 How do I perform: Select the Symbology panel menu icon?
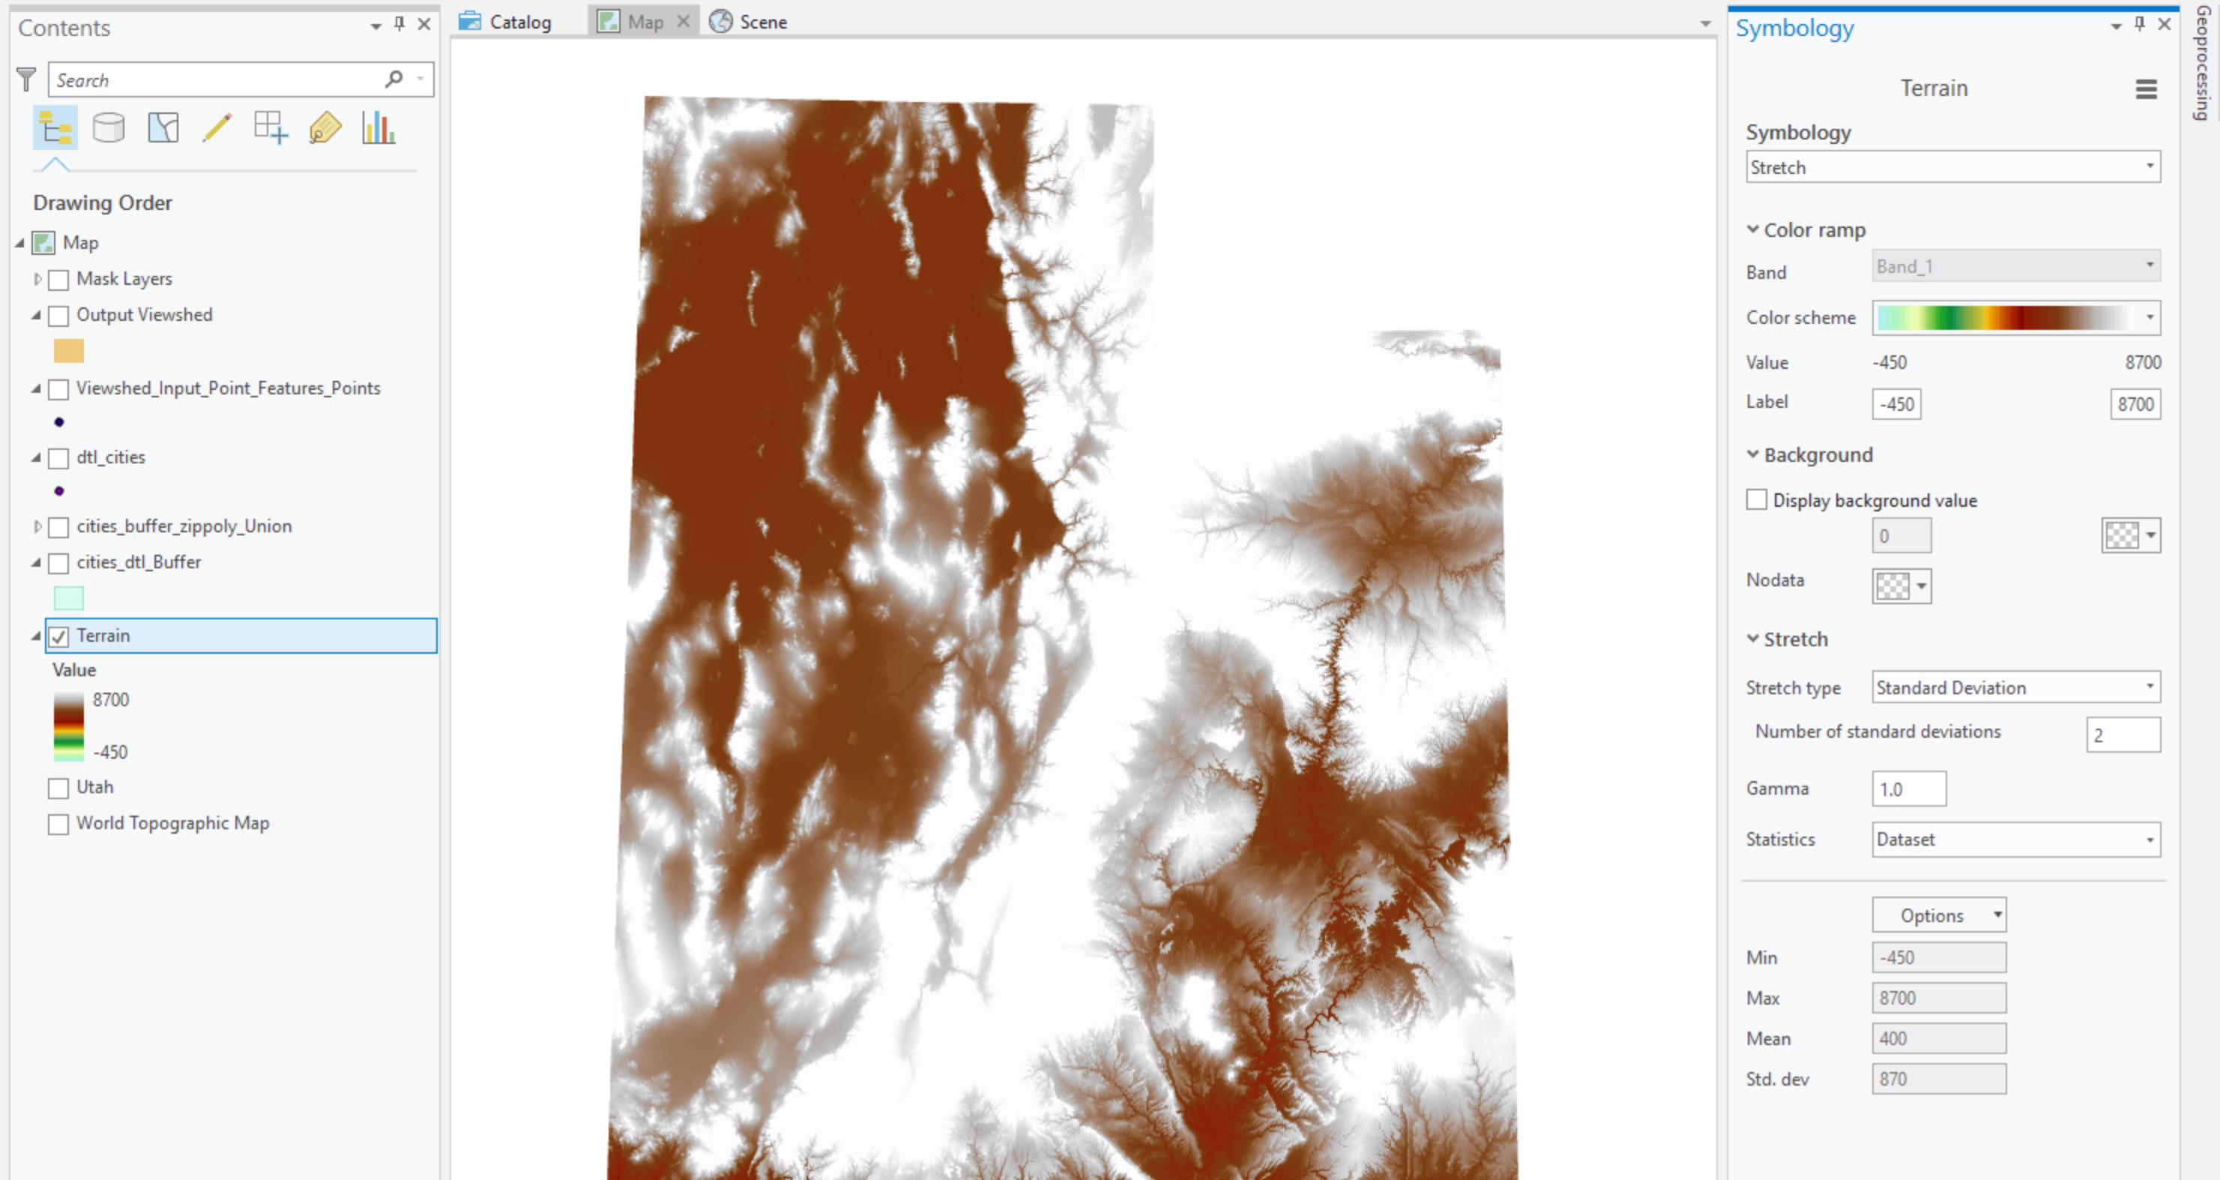click(x=2147, y=88)
